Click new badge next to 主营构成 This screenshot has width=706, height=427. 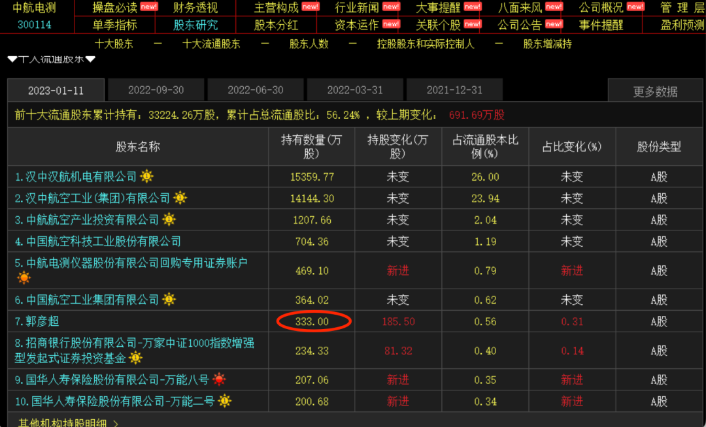[x=311, y=7]
